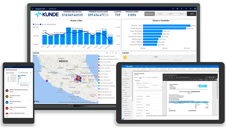Select the 2019 year slicer
The image size is (226, 128).
[192, 14]
